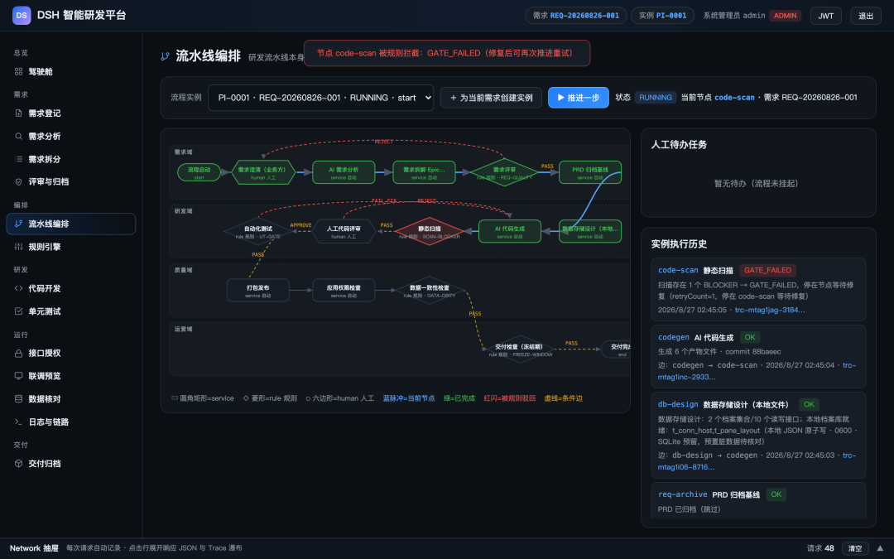Open the 流程实例 PI-0001 dropdown
The width and height of the screenshot is (894, 559).
coord(320,98)
